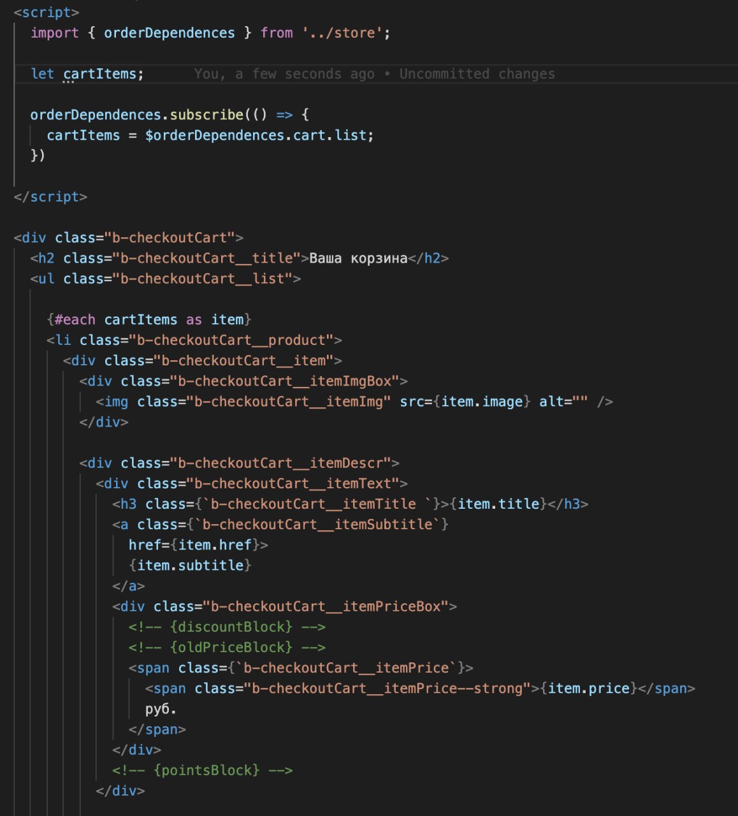The width and height of the screenshot is (738, 816).
Task: Click the 'list' property after cart
Action: point(351,135)
